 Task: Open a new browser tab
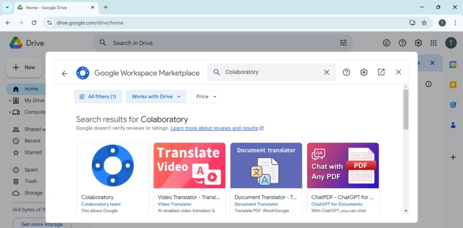(x=106, y=7)
